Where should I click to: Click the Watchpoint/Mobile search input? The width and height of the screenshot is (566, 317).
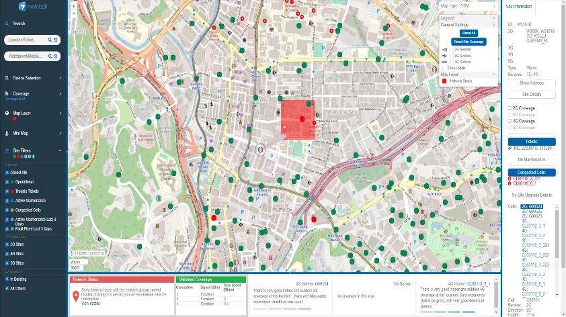28,56
